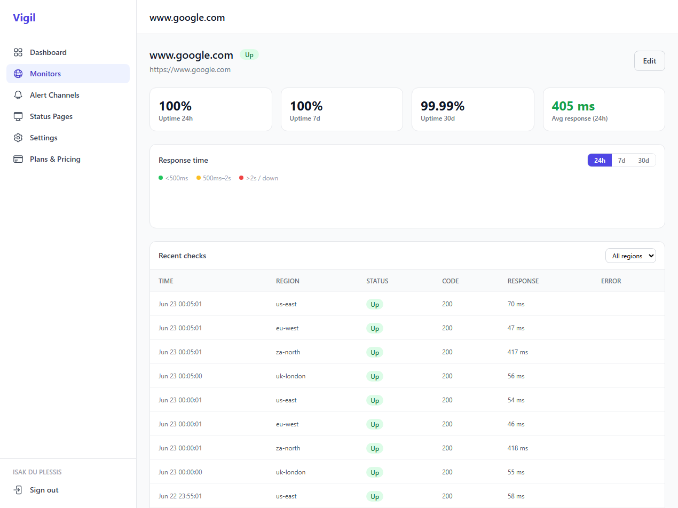
Task: Click the green <500ms legend dot
Action: click(x=161, y=178)
